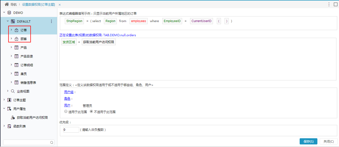Expand the 雇员 table node
The image size is (339, 147).
click(x=11, y=74)
